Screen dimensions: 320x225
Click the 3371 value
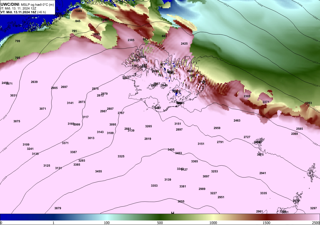coord(65,143)
